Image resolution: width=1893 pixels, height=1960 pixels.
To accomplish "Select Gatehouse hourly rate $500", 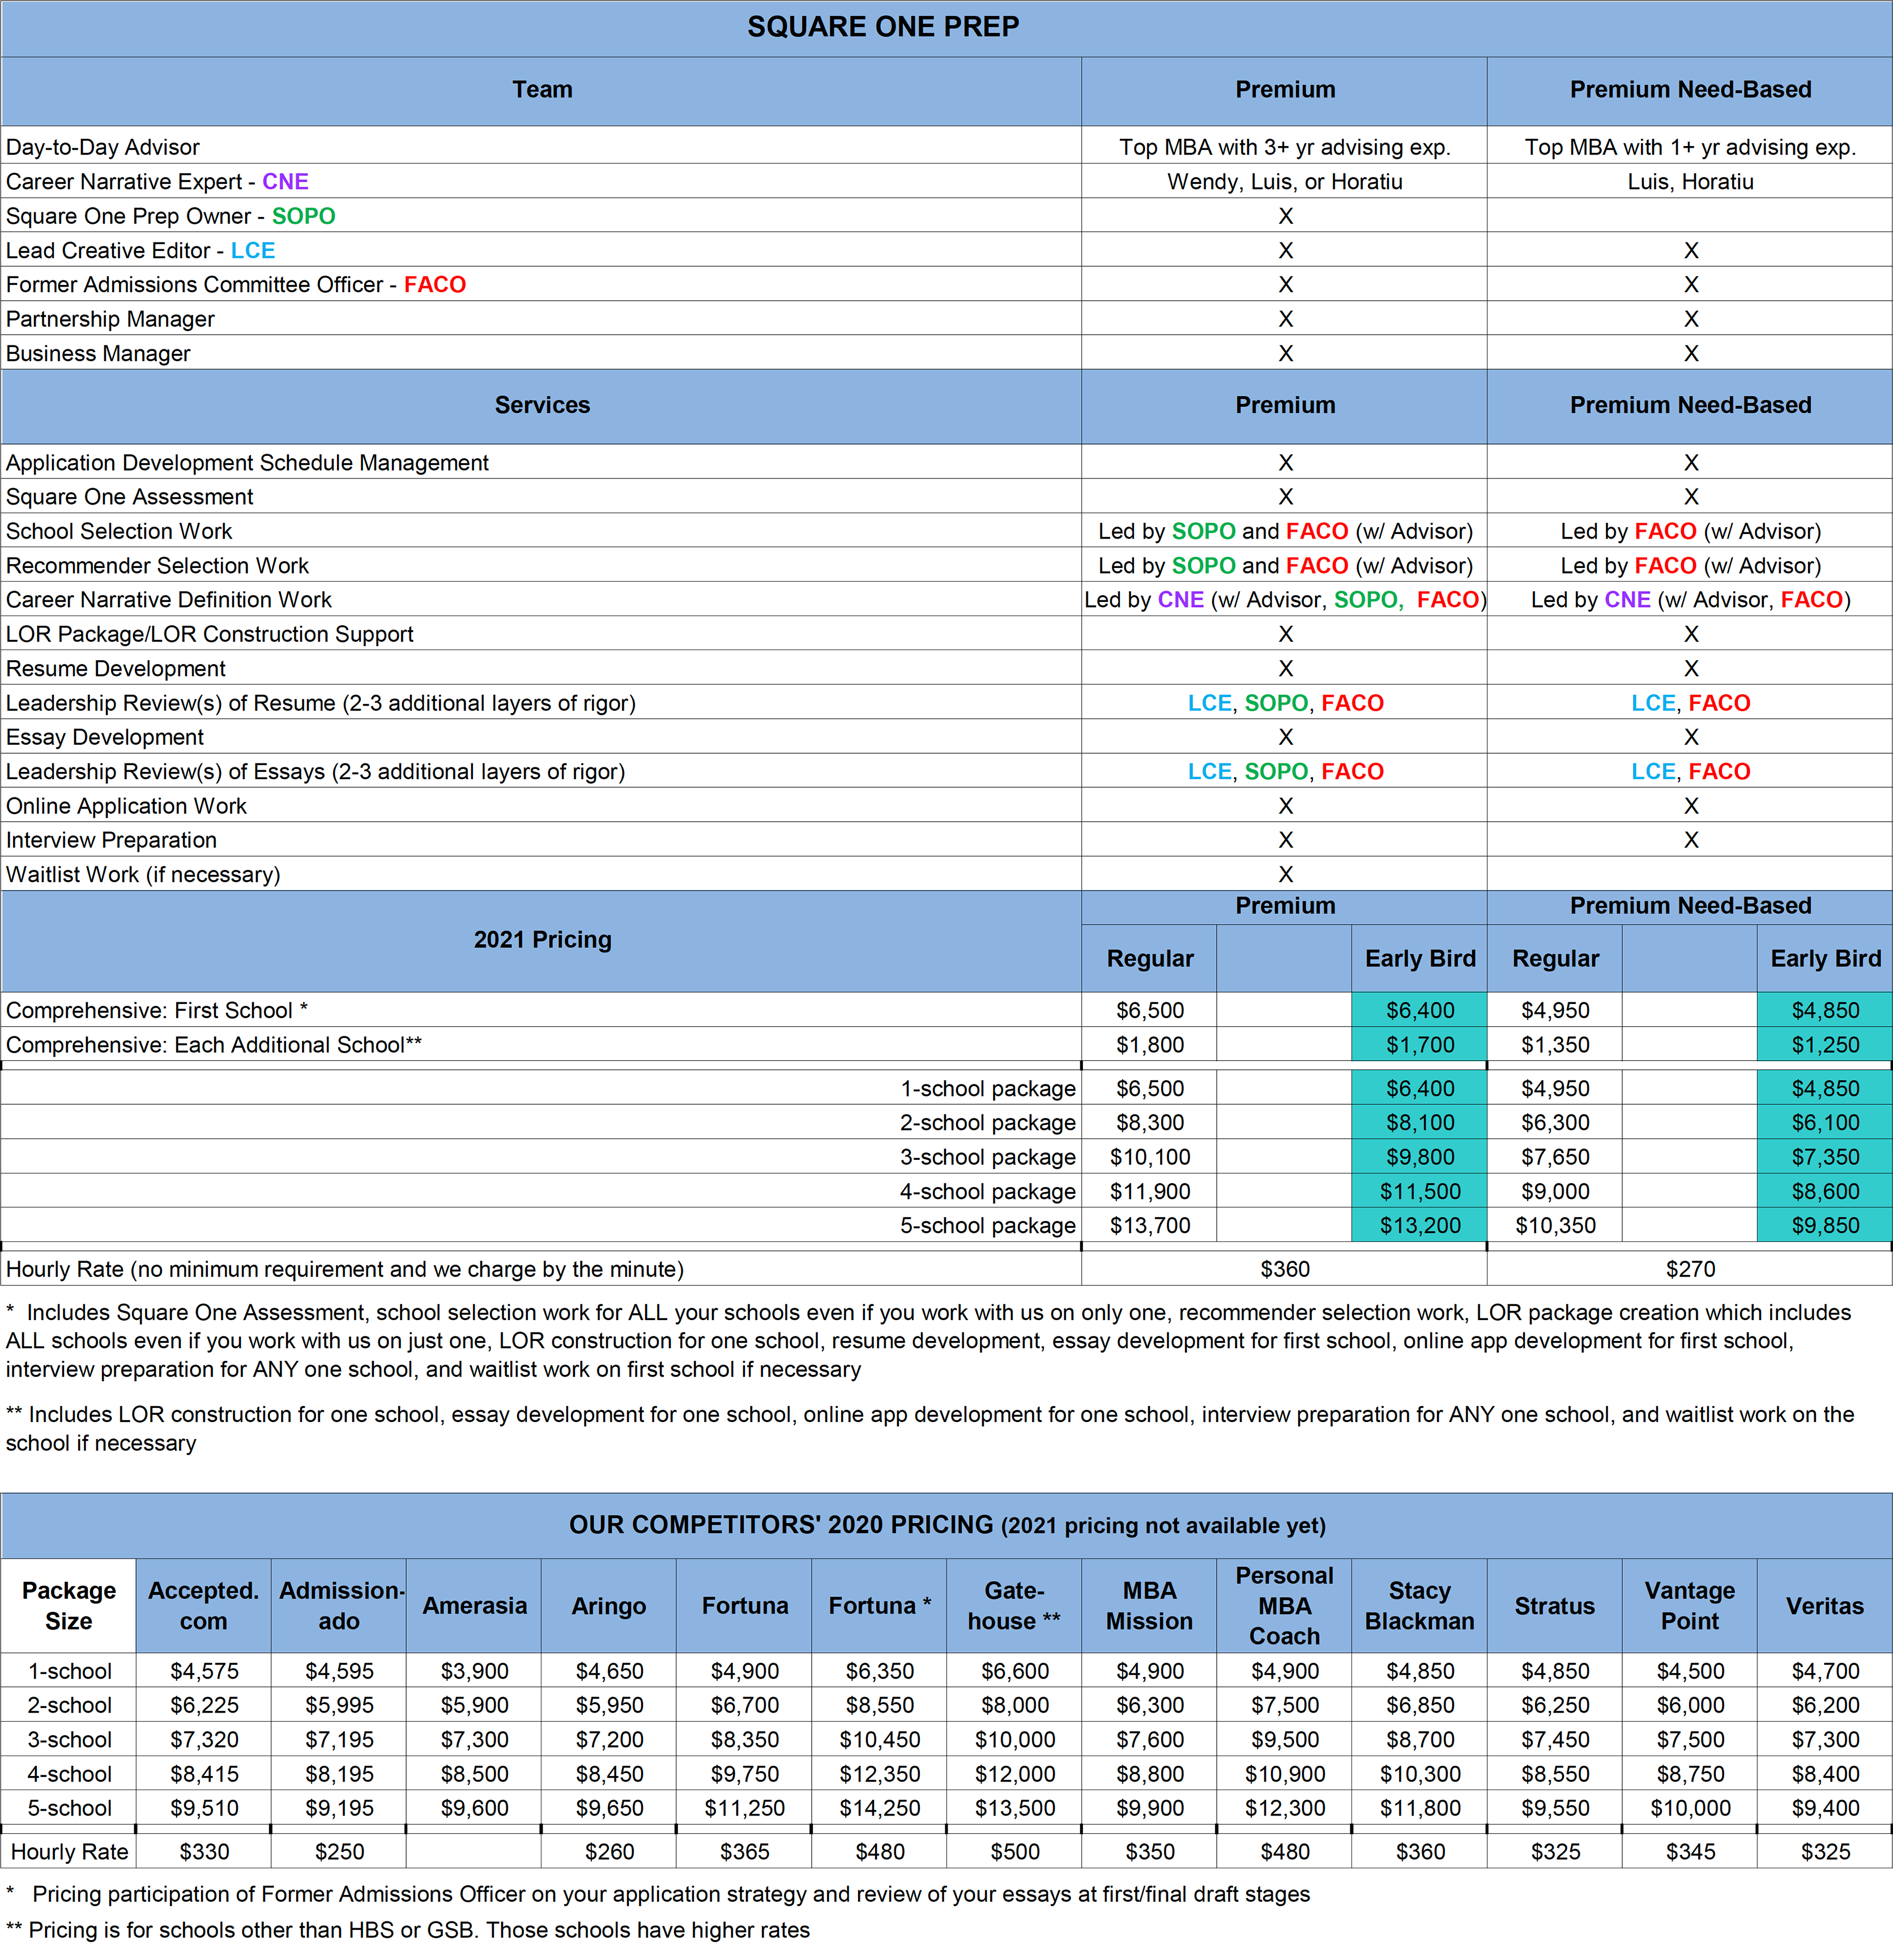I will [1014, 1851].
